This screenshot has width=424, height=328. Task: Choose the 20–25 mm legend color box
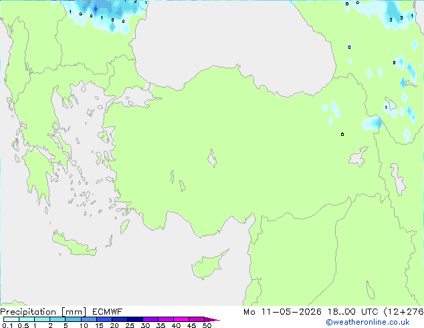point(120,319)
